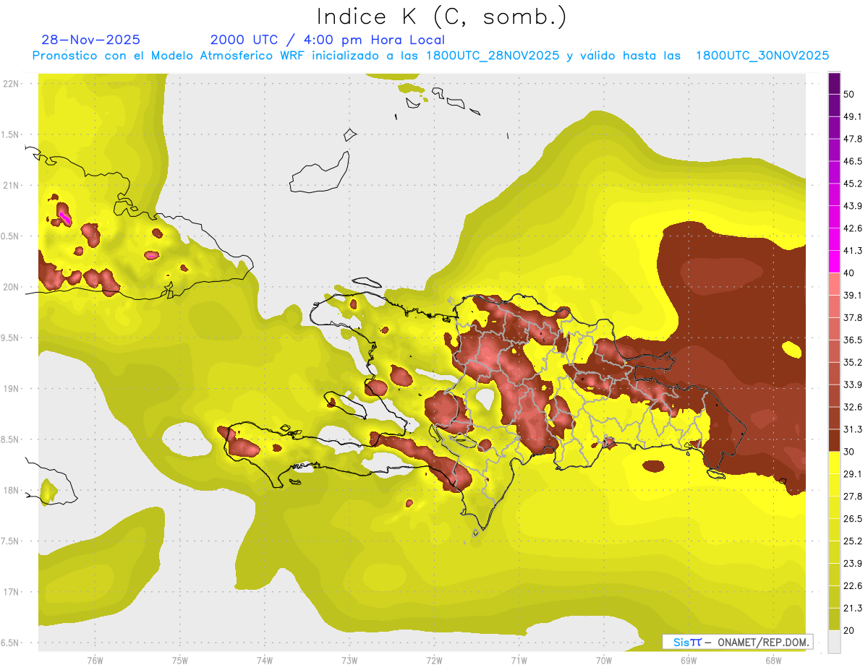Click the magenta colorbar swatch between 40 and 41.3
868x670 pixels.
834,262
